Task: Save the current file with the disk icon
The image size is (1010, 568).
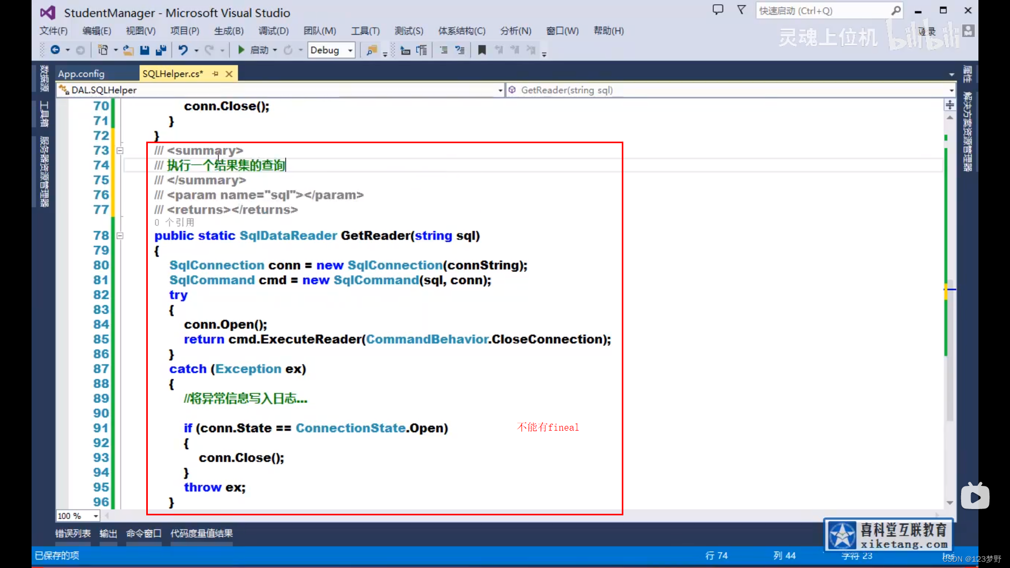Action: coord(145,50)
